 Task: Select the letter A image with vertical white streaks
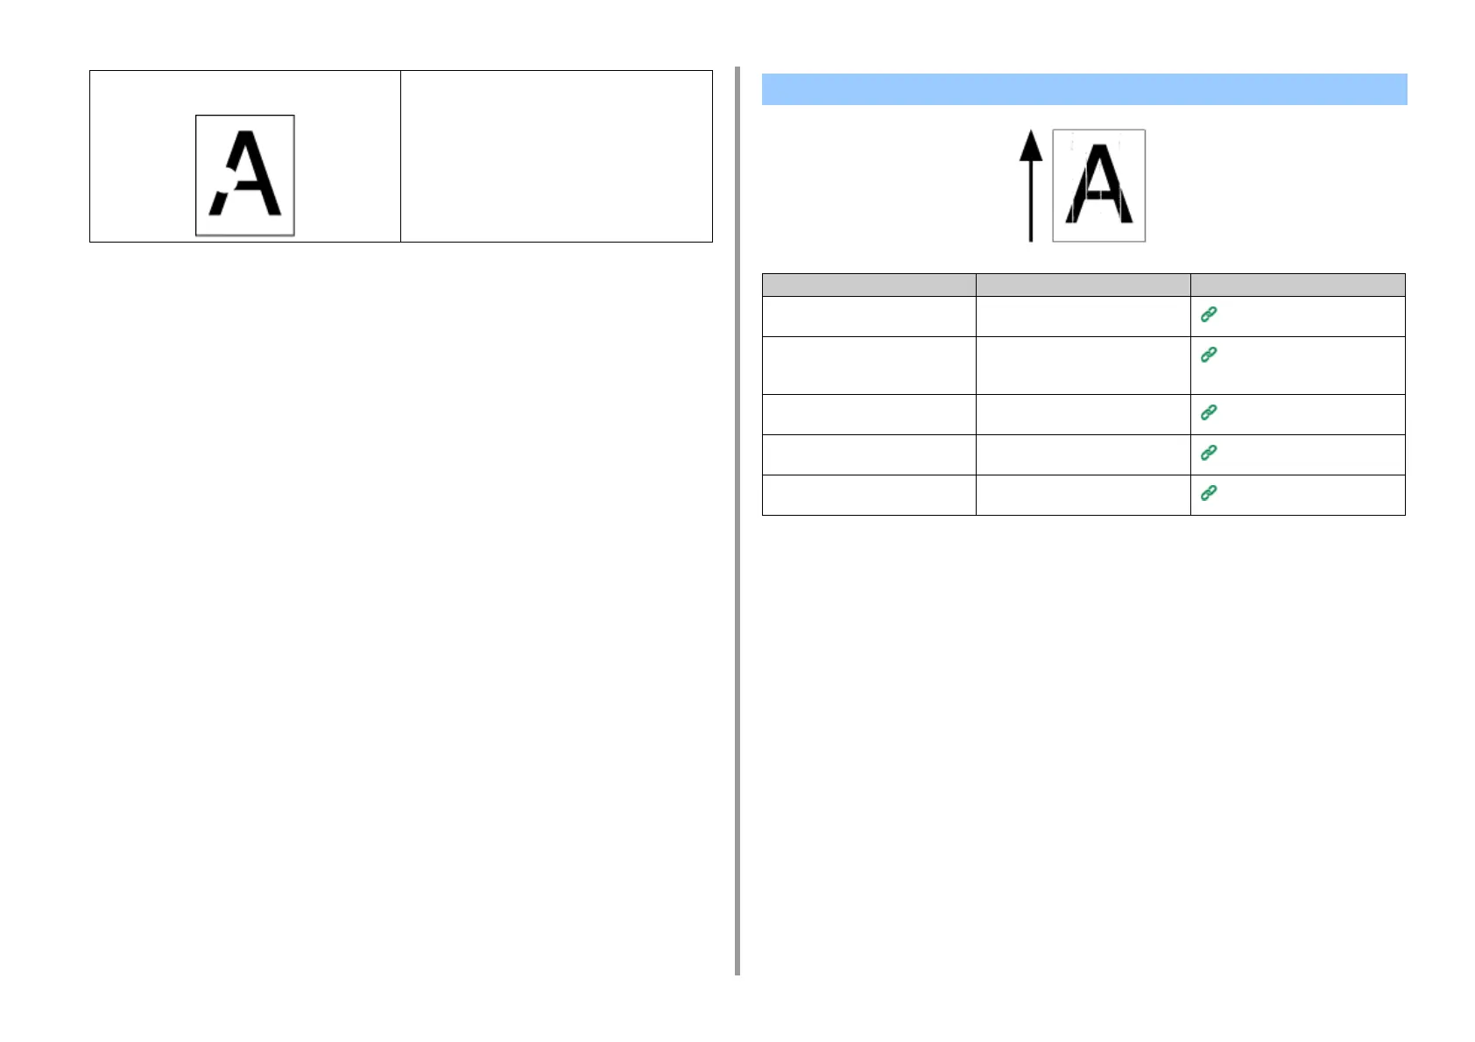pos(1098,186)
